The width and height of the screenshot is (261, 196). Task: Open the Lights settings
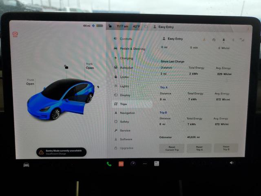122,86
